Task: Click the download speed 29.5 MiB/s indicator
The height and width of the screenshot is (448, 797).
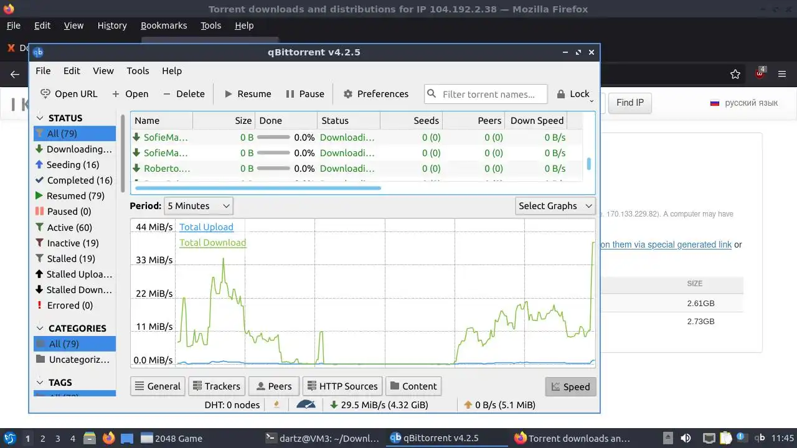Action: pyautogui.click(x=379, y=405)
